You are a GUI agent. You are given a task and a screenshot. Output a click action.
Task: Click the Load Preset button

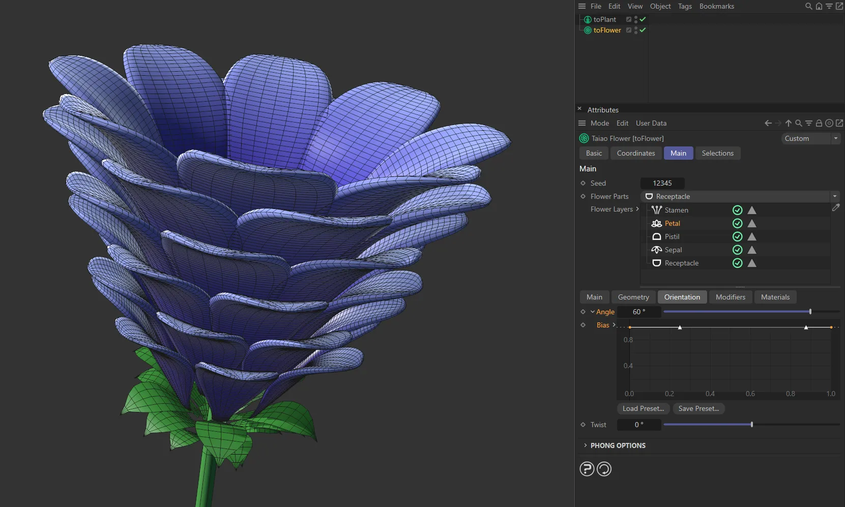coord(643,408)
